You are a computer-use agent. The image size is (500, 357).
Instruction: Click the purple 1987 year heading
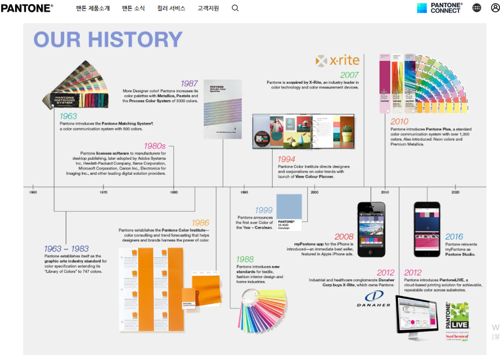click(189, 83)
